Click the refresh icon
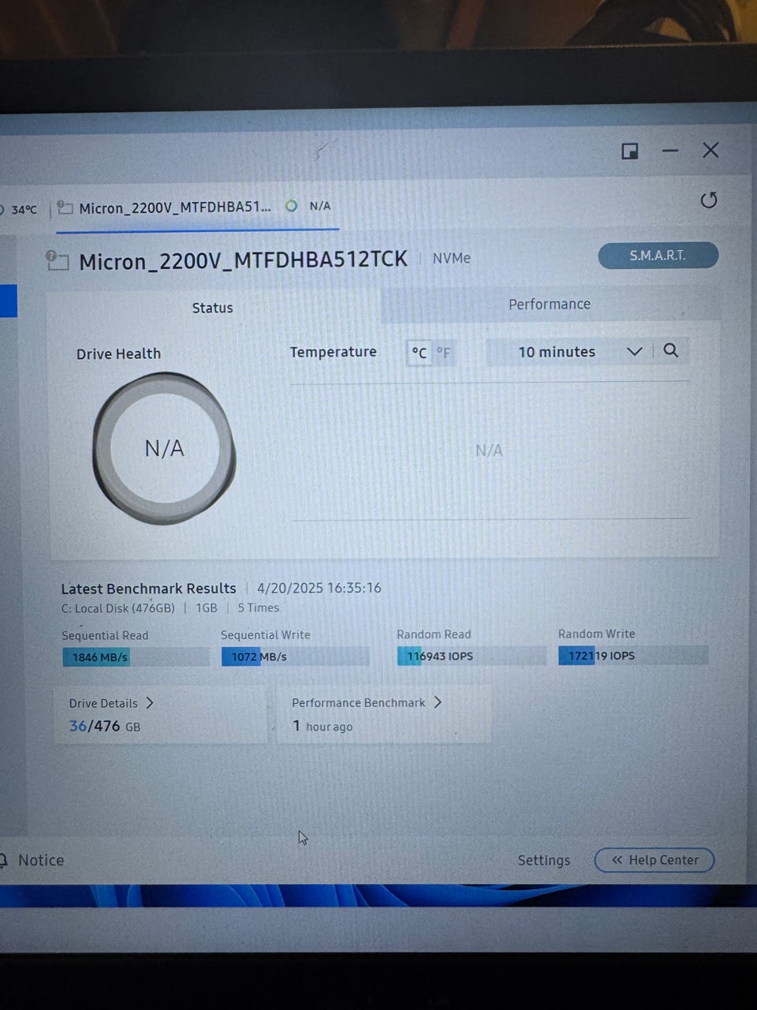This screenshot has width=757, height=1010. click(x=709, y=200)
